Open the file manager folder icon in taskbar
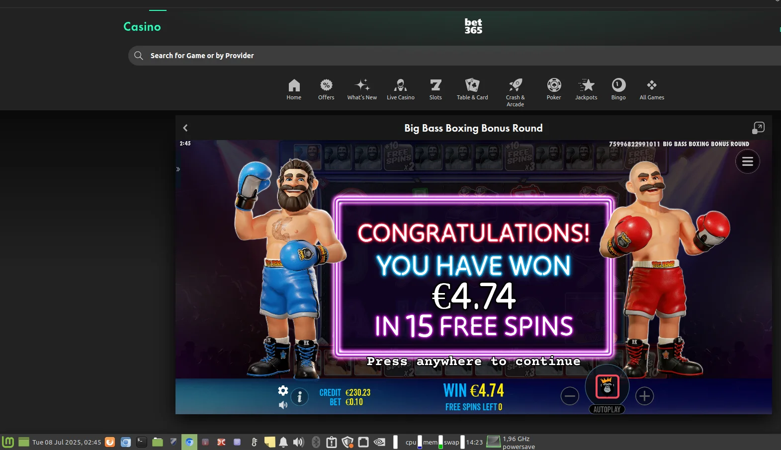This screenshot has width=781, height=450. point(158,442)
